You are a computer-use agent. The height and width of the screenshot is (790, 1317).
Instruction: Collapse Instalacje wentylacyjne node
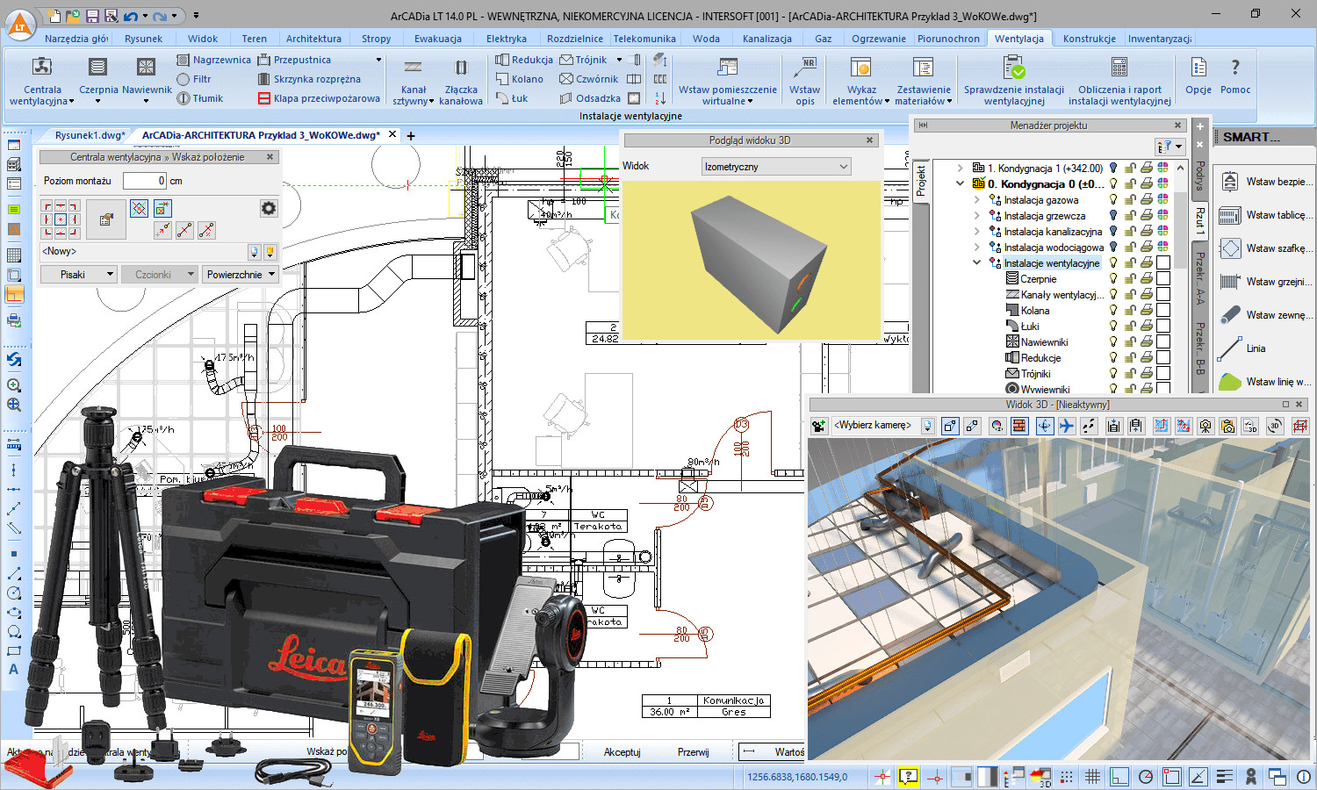pos(976,263)
